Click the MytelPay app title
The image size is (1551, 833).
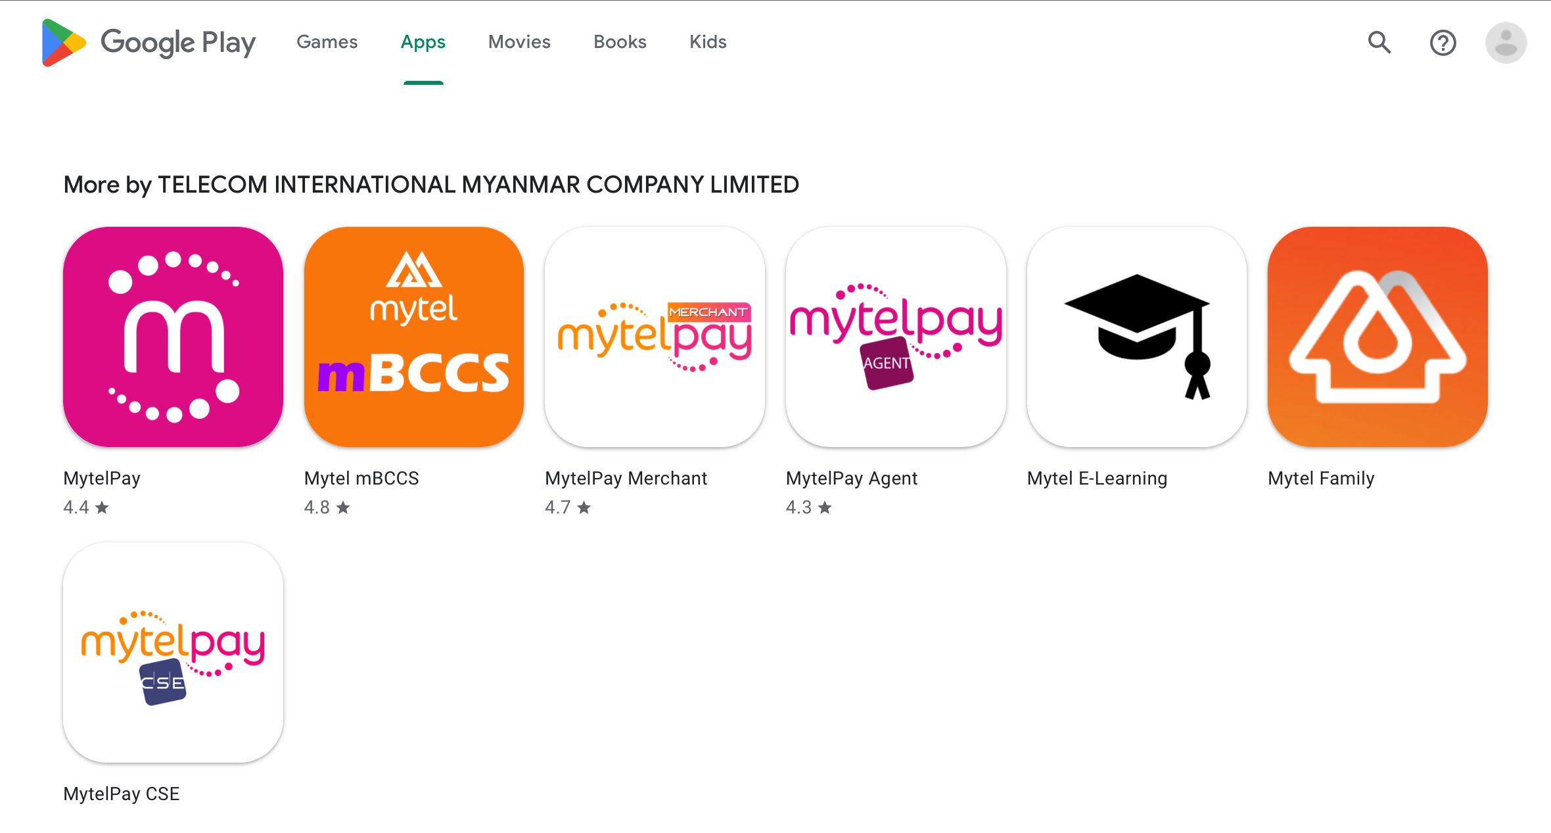(102, 478)
